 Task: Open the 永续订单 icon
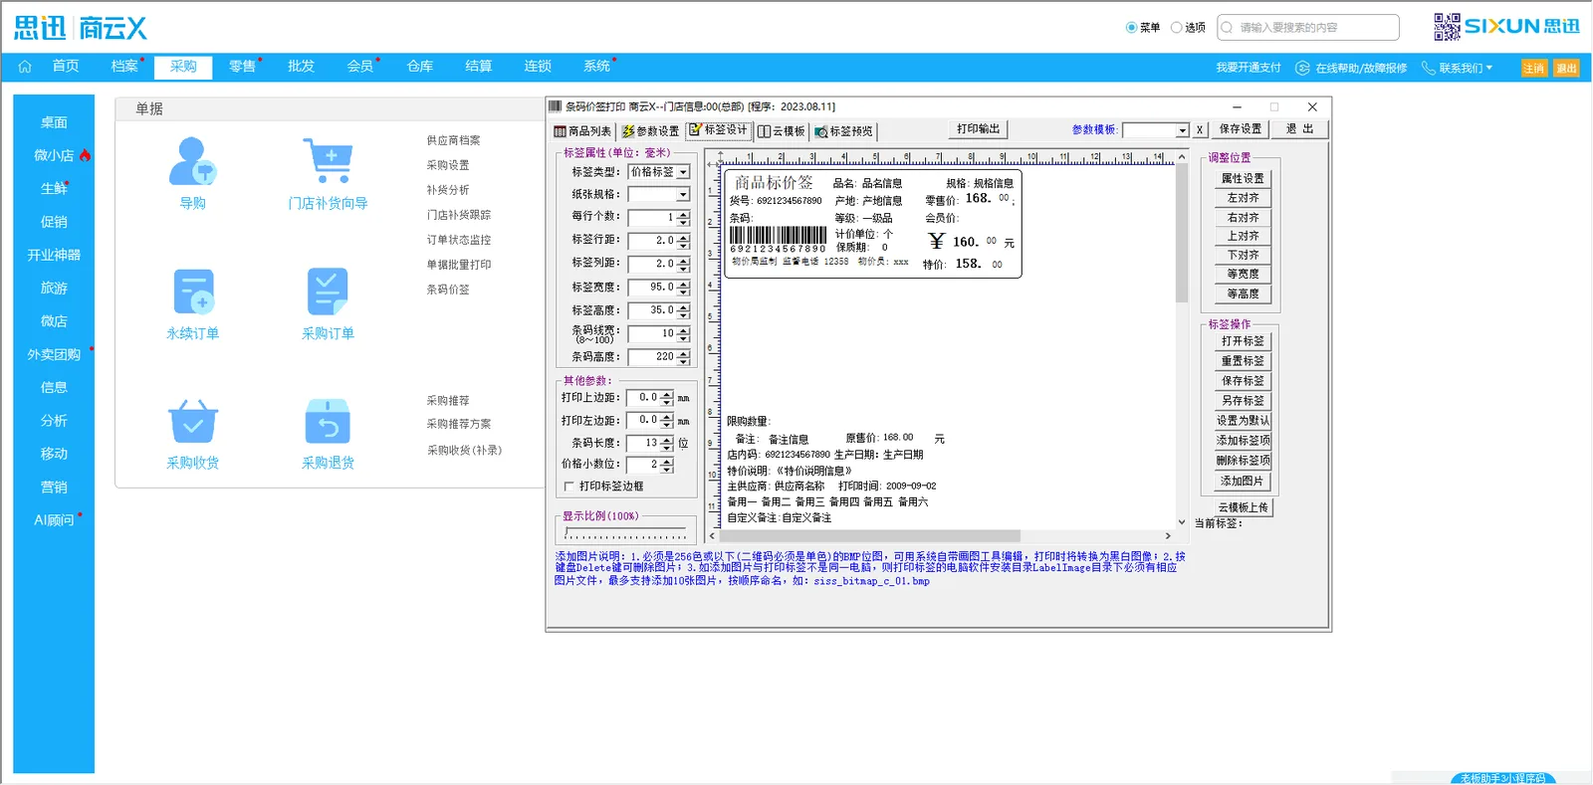[x=193, y=292]
